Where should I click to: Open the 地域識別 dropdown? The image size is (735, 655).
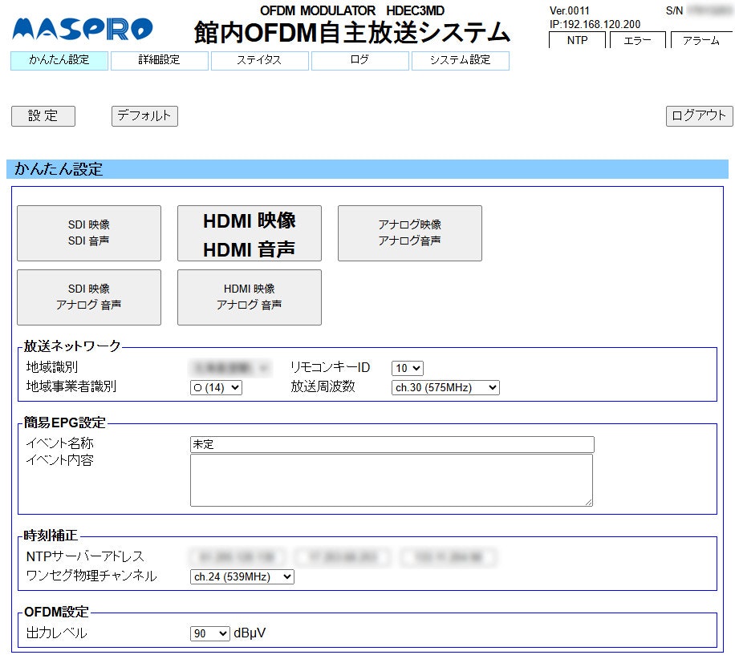tap(230, 368)
